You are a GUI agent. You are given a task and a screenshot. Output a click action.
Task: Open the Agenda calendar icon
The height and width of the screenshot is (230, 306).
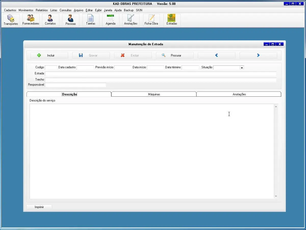(x=111, y=20)
